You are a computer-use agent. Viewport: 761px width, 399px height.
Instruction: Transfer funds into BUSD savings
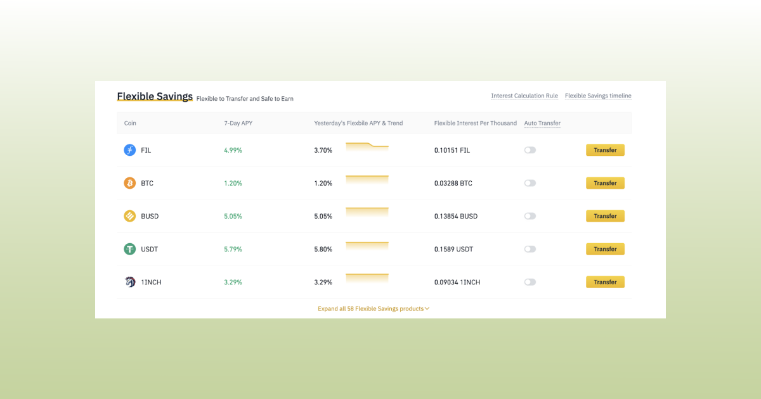(x=605, y=216)
